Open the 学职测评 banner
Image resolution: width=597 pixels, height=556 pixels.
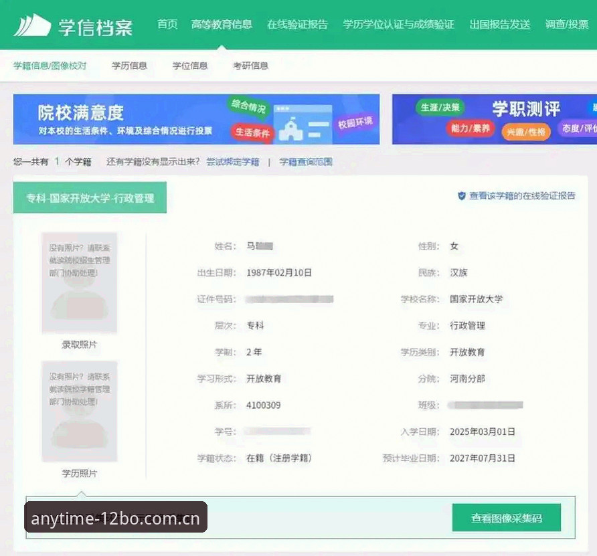click(495, 119)
